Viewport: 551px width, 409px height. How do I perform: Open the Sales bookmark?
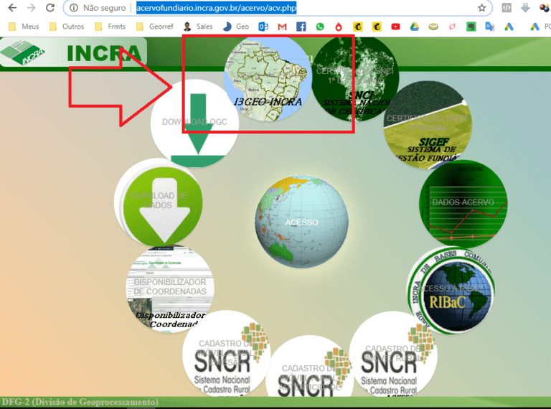pos(198,27)
